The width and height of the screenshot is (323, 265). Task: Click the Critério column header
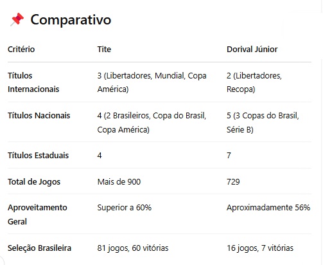(21, 50)
